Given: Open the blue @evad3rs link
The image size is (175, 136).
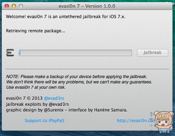Looking at the screenshot, I should 54,98.
